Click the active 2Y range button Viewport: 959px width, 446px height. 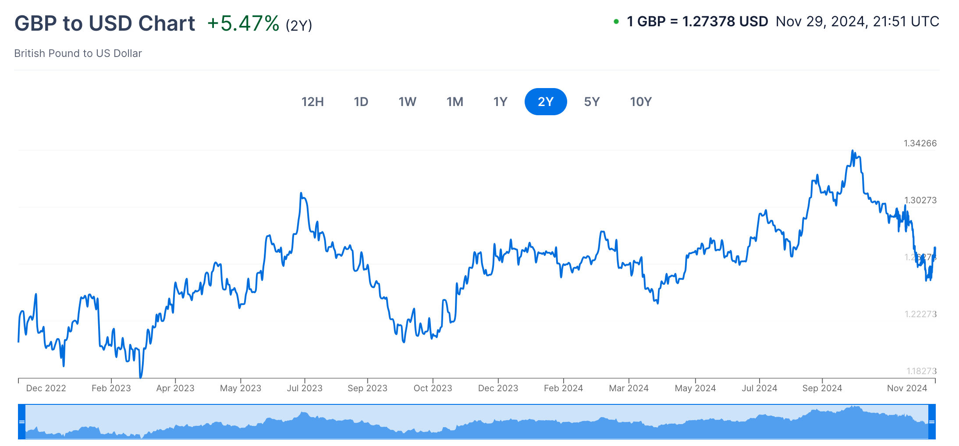(545, 102)
